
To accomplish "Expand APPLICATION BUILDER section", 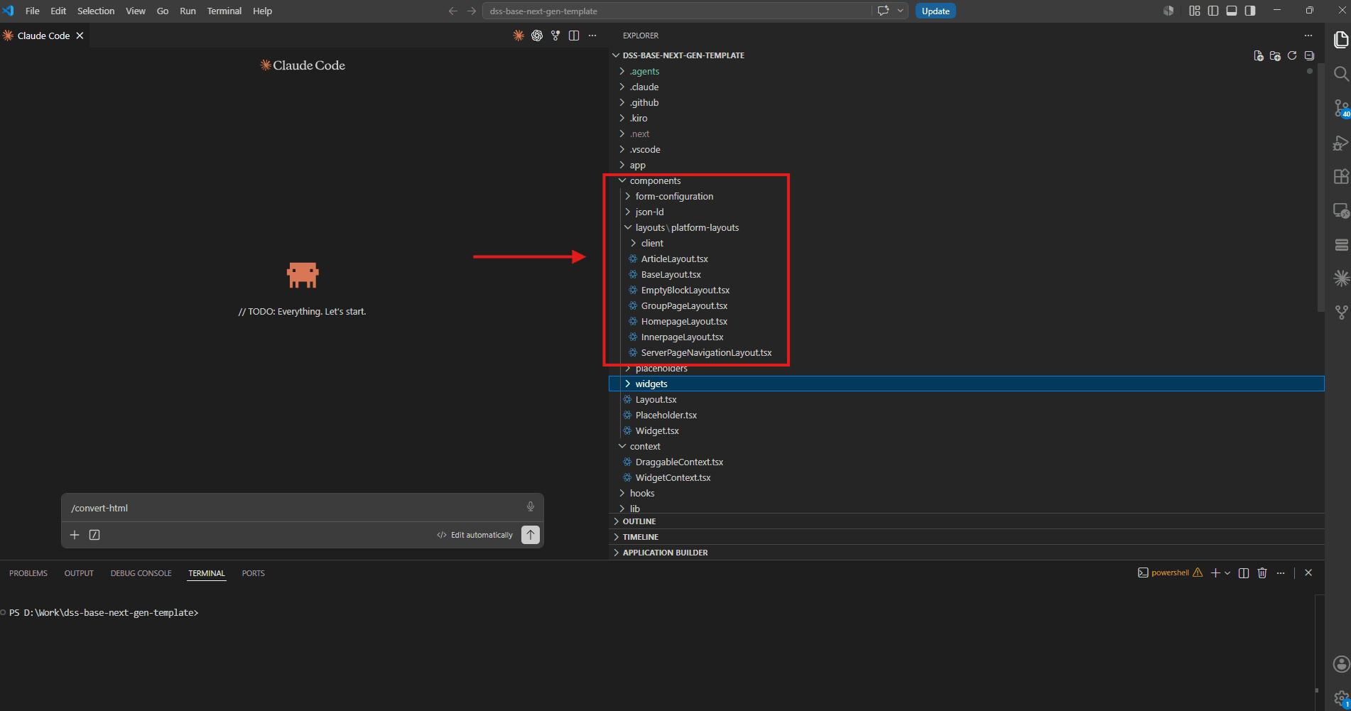I will pos(966,553).
